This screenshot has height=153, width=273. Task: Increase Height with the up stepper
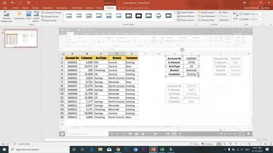pos(261,13)
